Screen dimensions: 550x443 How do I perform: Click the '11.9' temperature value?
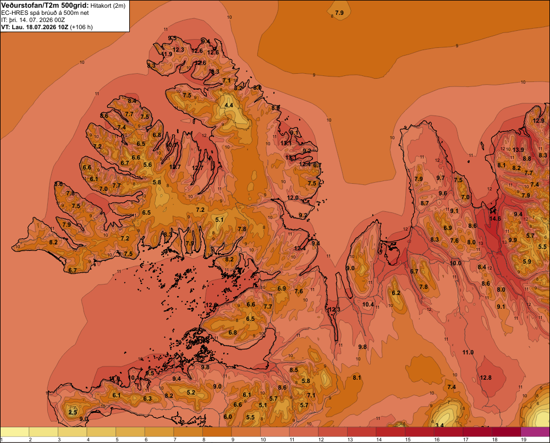167,54
